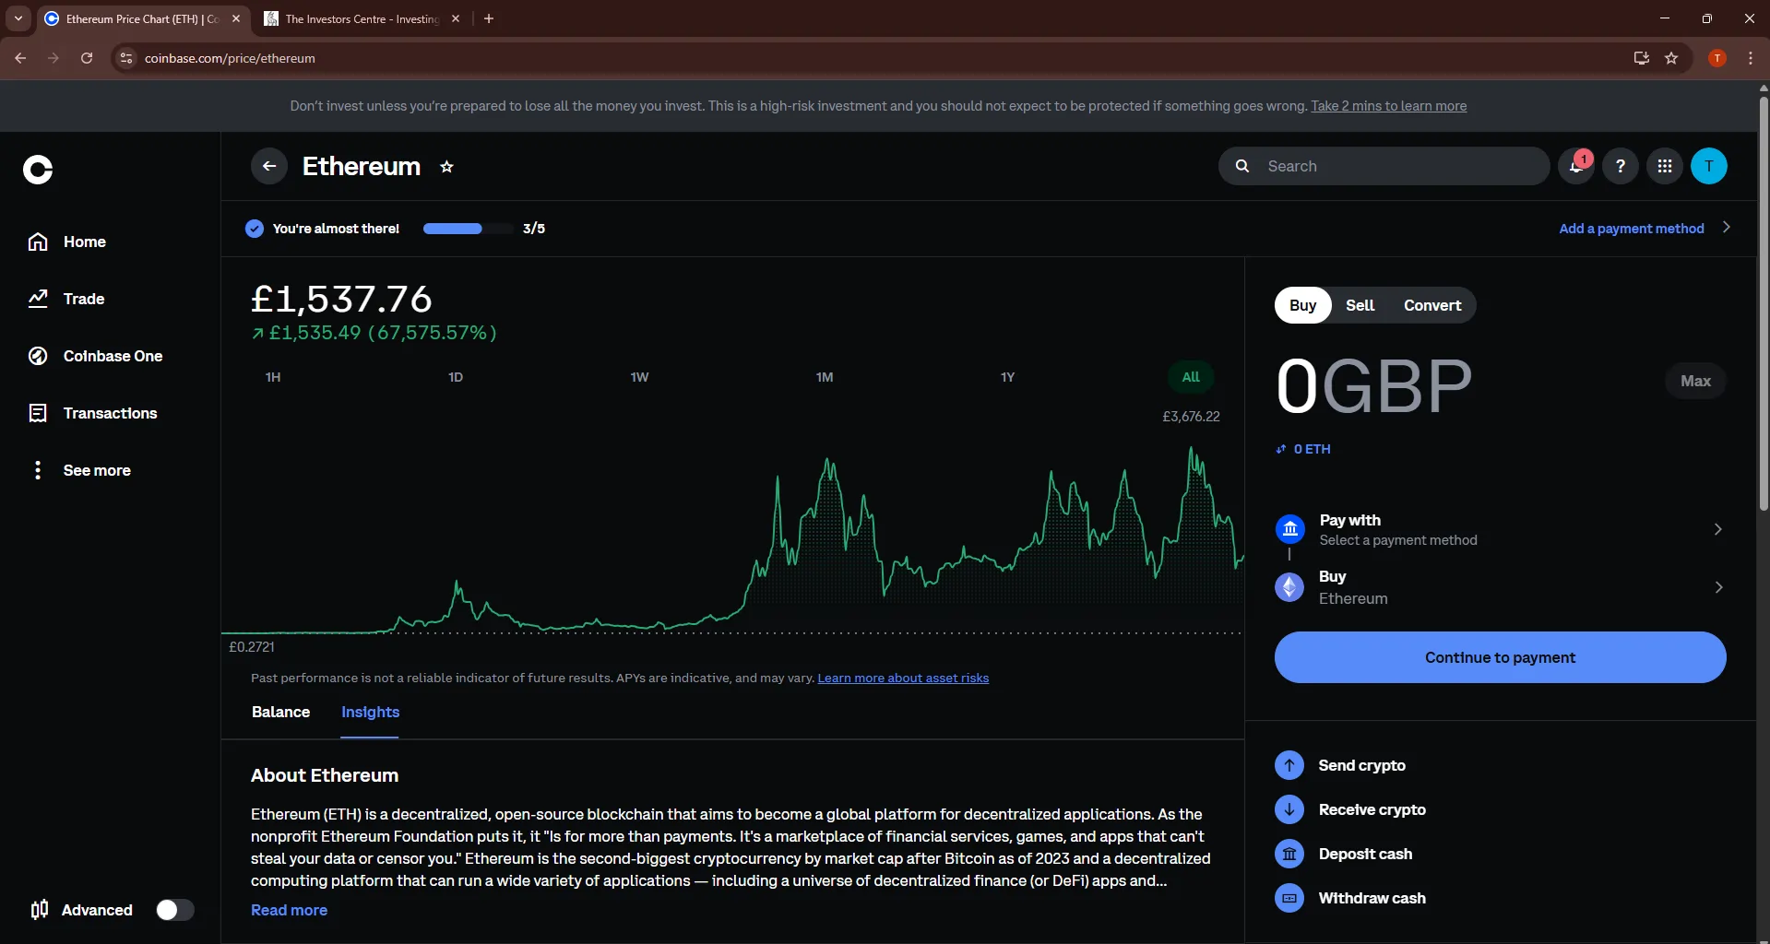Click the Ethereum price chart peak
The height and width of the screenshot is (944, 1770).
pyautogui.click(x=1192, y=448)
